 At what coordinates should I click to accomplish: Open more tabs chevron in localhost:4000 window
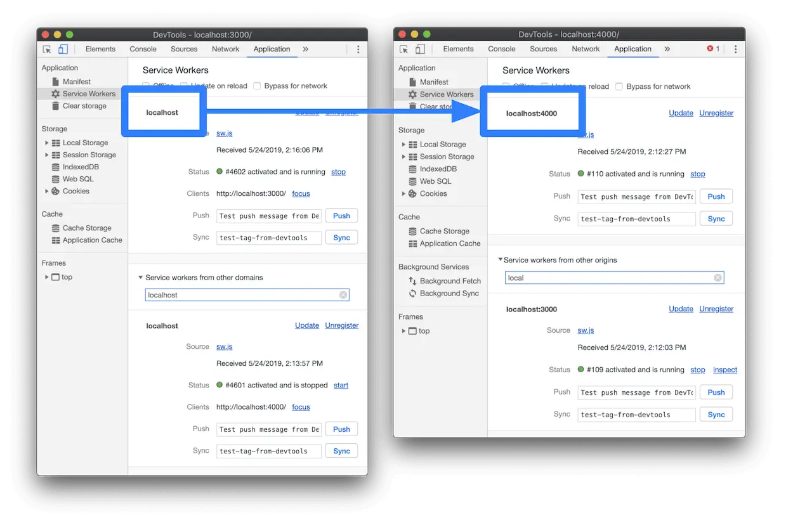pyautogui.click(x=667, y=49)
